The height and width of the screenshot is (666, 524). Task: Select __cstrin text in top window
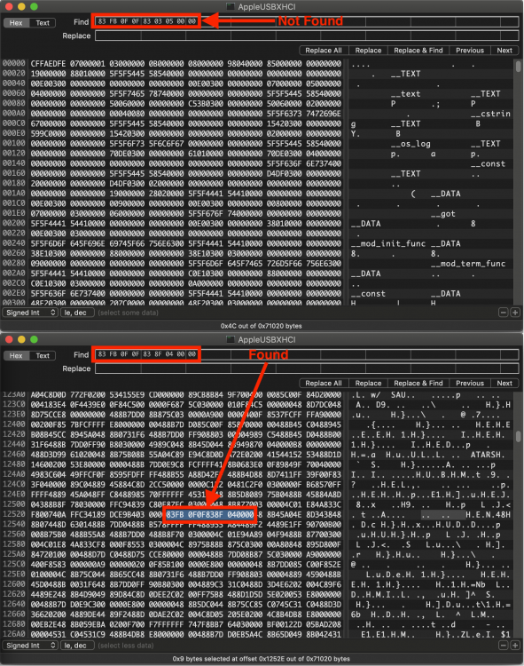pyautogui.click(x=490, y=114)
